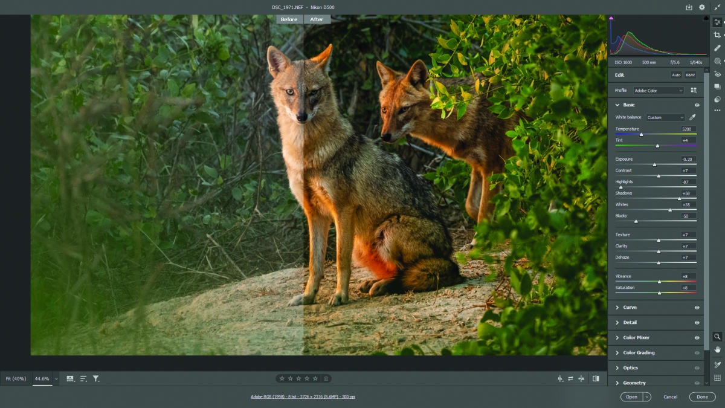Click the Open button
The image size is (725, 408).
[631, 397]
